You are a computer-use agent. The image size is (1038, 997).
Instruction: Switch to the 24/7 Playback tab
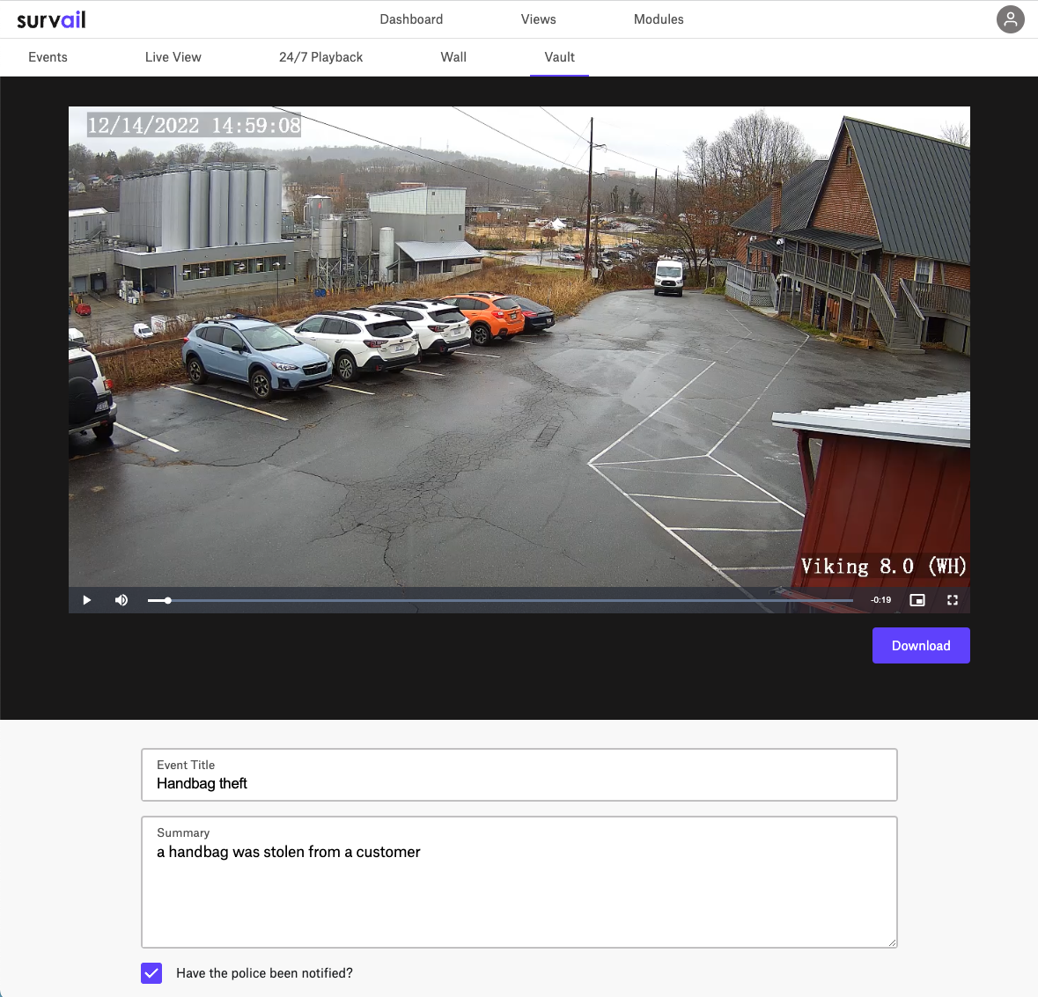click(321, 57)
